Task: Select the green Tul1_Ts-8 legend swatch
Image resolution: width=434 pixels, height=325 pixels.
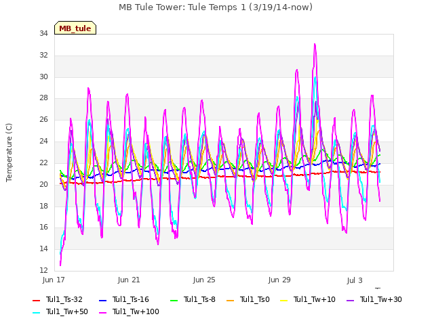Action: (x=174, y=301)
